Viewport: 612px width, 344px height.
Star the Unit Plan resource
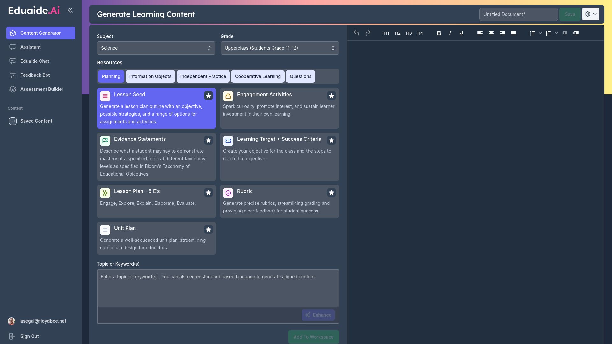(208, 229)
